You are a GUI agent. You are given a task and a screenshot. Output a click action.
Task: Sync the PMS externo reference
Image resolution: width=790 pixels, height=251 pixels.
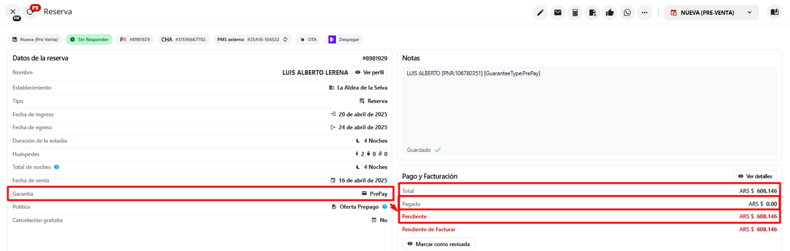tap(285, 39)
